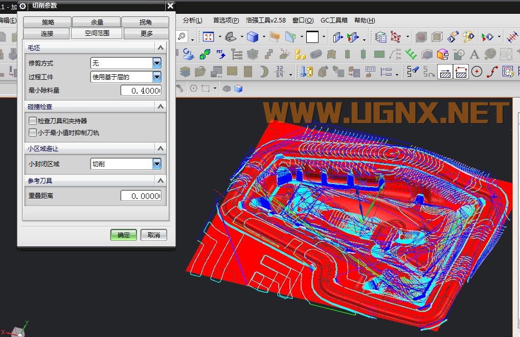Click the perspective sketch plane icon
The width and height of the screenshot is (520, 337).
[290, 37]
